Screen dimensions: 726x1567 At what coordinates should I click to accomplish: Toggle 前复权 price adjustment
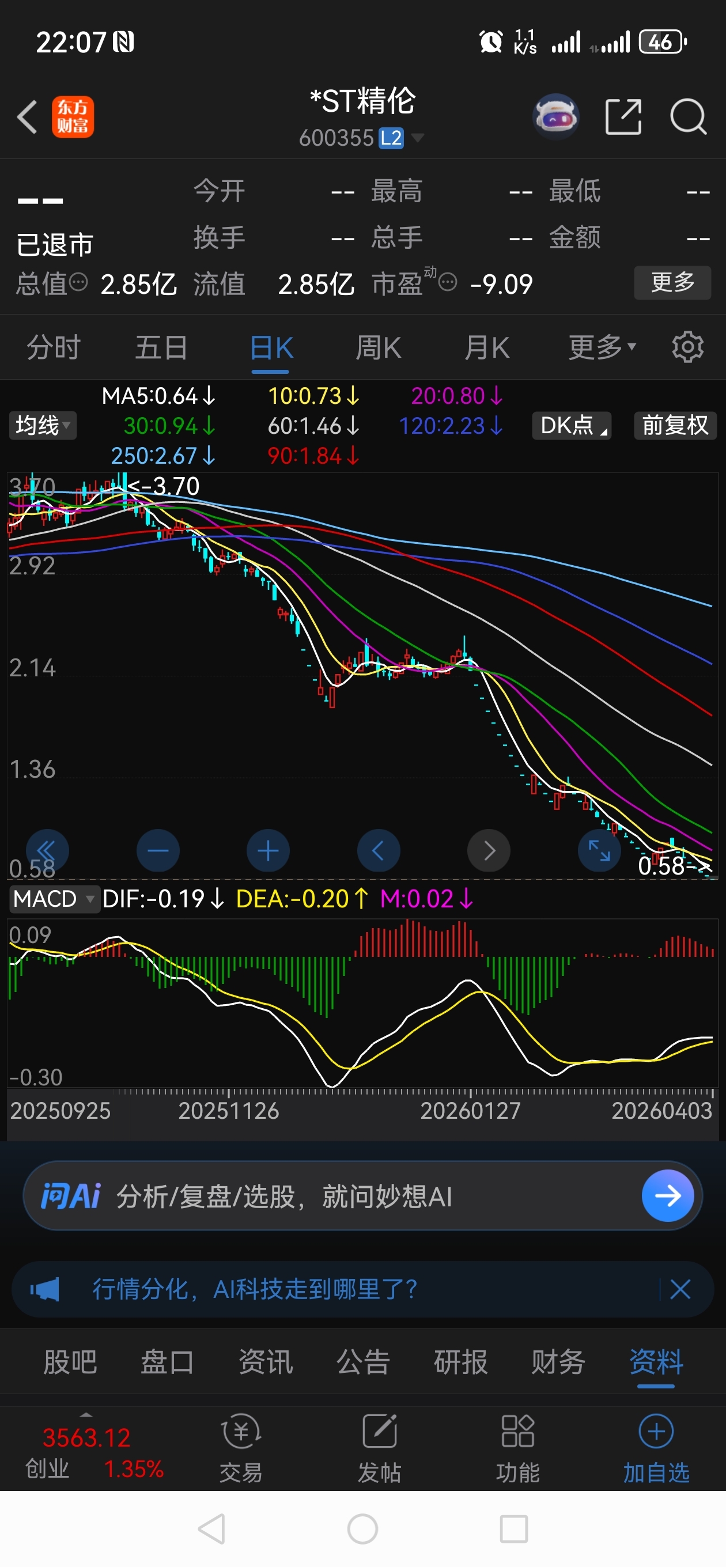tap(675, 425)
